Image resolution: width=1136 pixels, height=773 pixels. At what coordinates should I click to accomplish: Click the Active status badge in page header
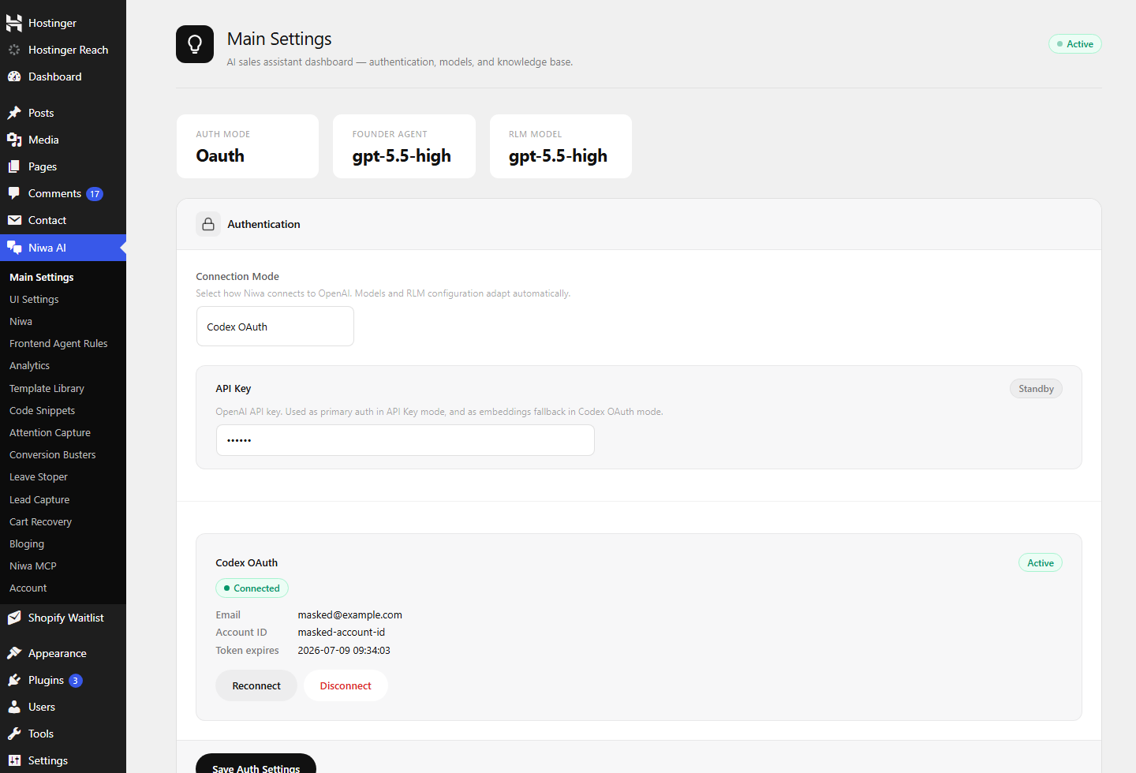(x=1074, y=44)
